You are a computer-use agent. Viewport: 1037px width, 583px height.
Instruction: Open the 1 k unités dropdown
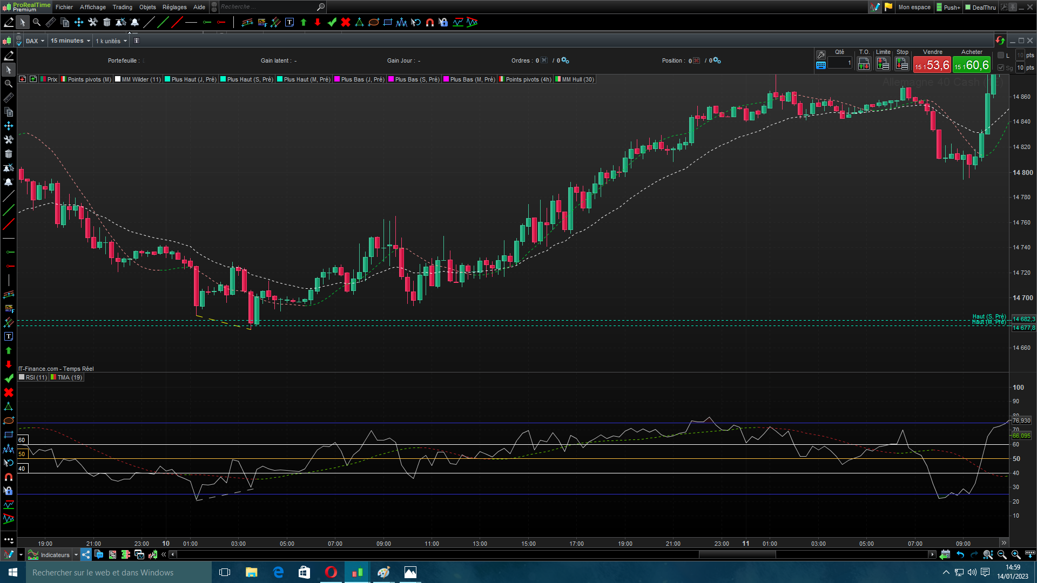click(x=111, y=41)
